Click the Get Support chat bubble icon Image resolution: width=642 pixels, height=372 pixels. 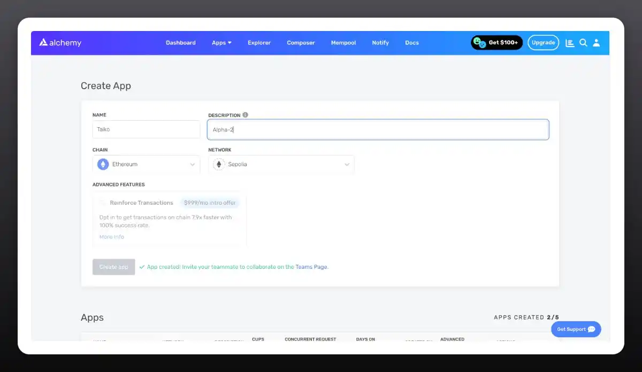[x=591, y=329]
